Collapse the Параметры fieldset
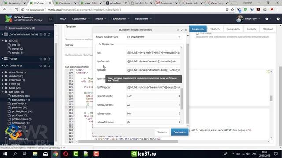 [x=100, y=44]
